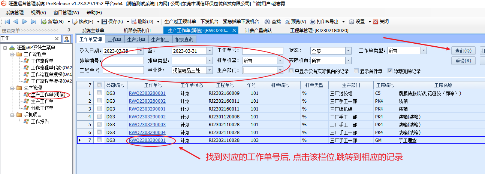Open the 视图(V) menu

(39, 13)
